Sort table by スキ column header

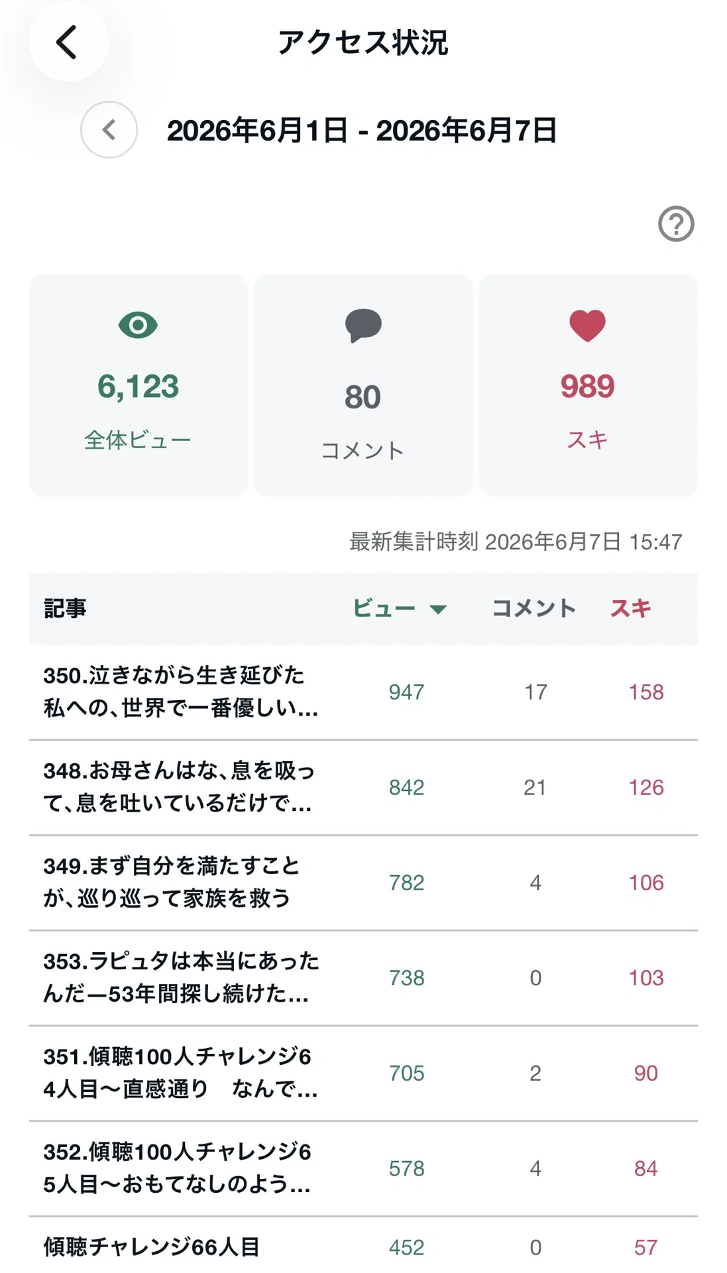point(631,608)
